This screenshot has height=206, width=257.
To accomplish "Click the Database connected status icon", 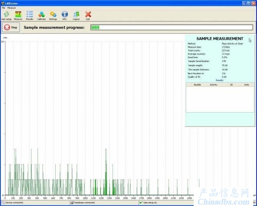I will (x=72, y=203).
